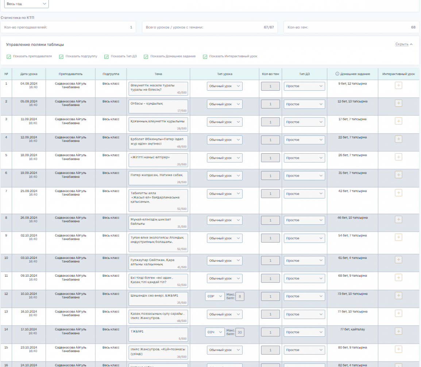This screenshot has width=421, height=367.
Task: Open СОР lesson type dropdown in row 12
Action: [215, 296]
